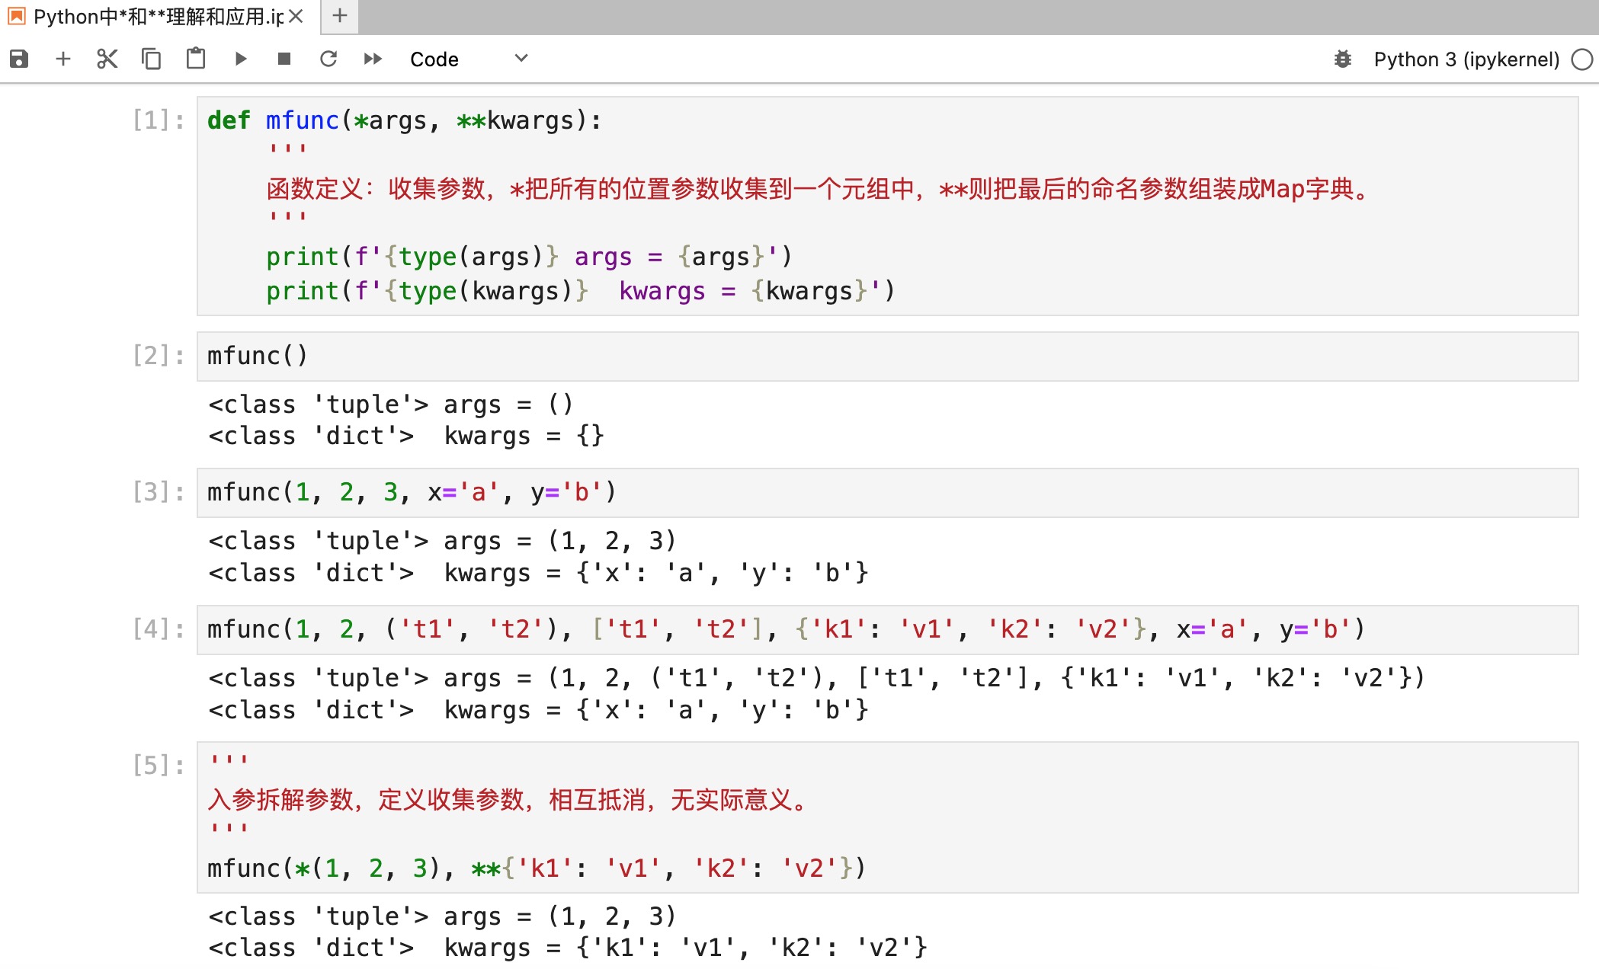Click the [2]: cell prompt

(159, 356)
